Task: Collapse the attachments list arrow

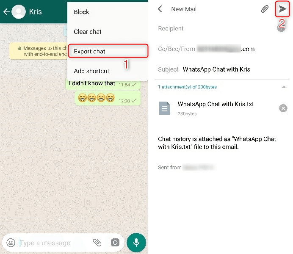Action: (x=284, y=87)
